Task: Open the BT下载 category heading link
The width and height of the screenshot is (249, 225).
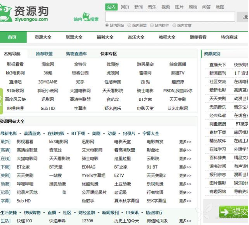Action: (78, 134)
